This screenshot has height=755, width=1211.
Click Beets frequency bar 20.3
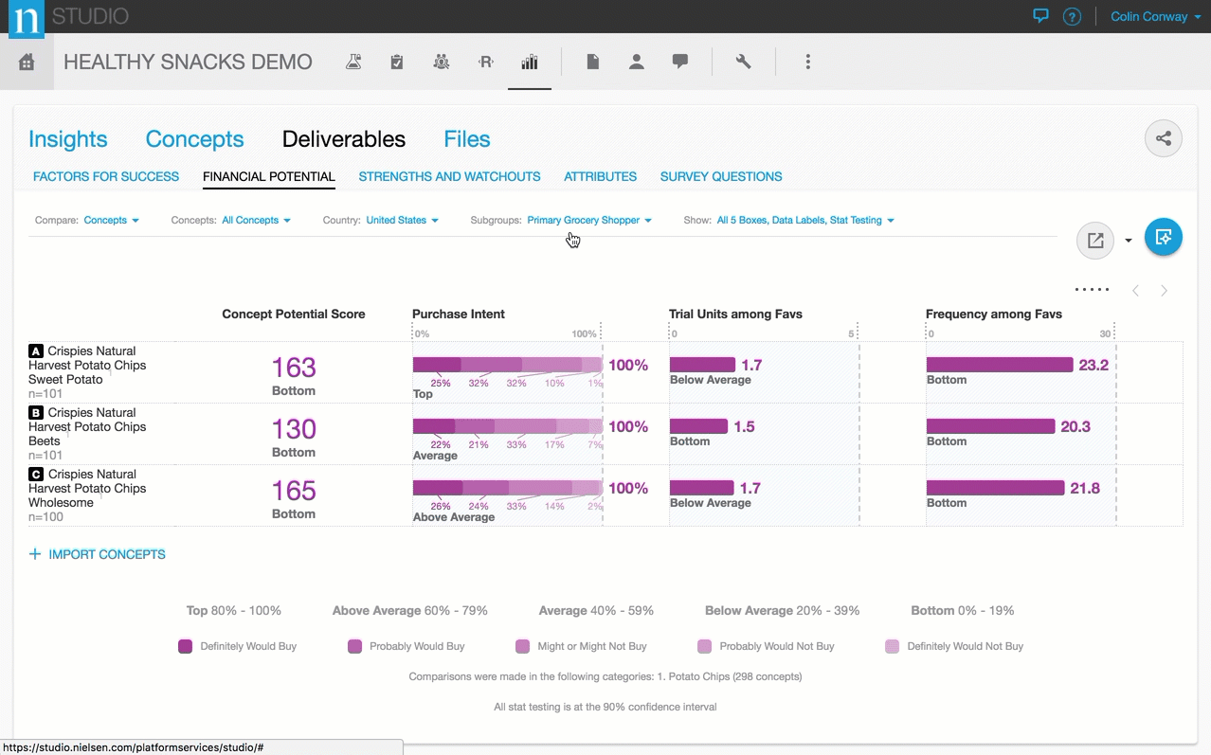coord(990,426)
